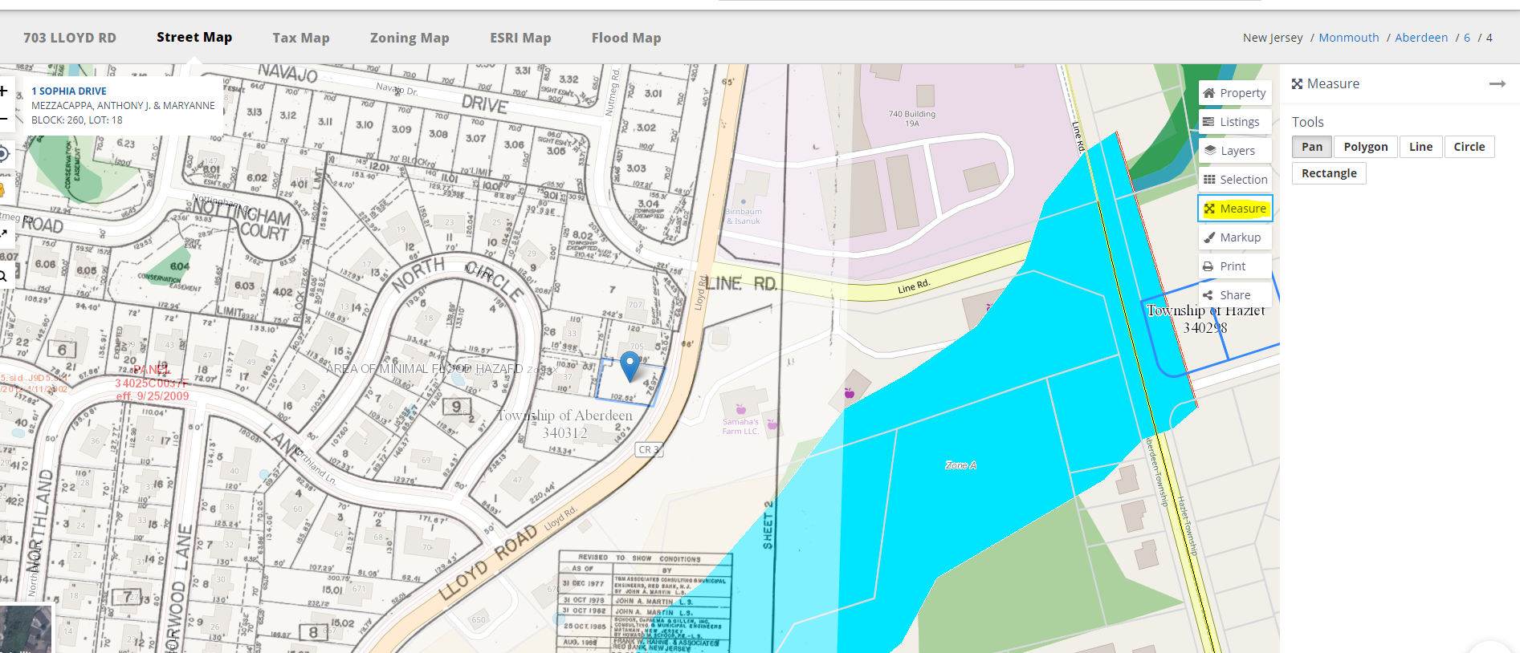Select the Polygon measure tool

pyautogui.click(x=1366, y=147)
